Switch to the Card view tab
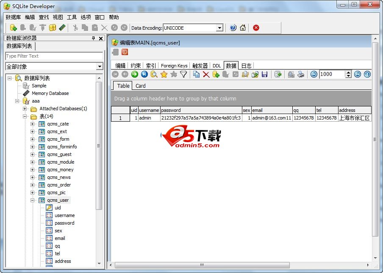The width and height of the screenshot is (383, 273). 141,86
